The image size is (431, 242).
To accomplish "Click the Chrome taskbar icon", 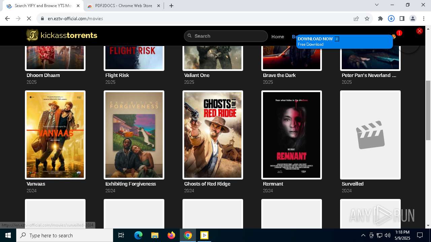I will (188, 235).
